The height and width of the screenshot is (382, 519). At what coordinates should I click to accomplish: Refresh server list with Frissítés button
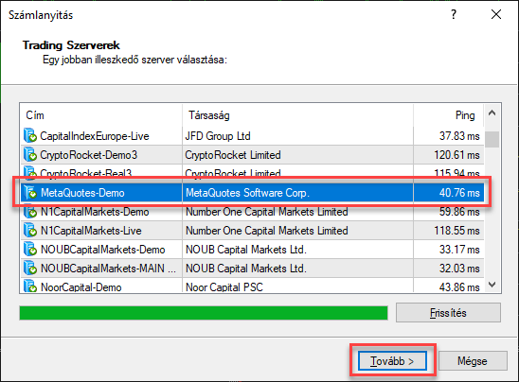pyautogui.click(x=448, y=313)
